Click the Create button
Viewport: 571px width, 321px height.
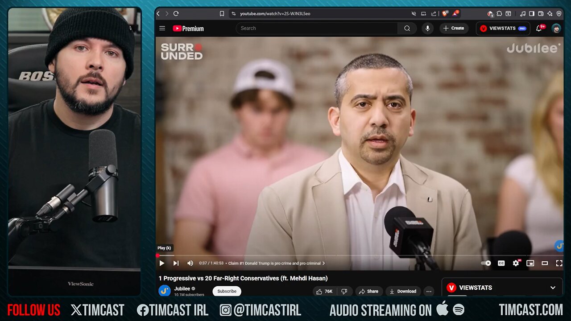point(454,28)
